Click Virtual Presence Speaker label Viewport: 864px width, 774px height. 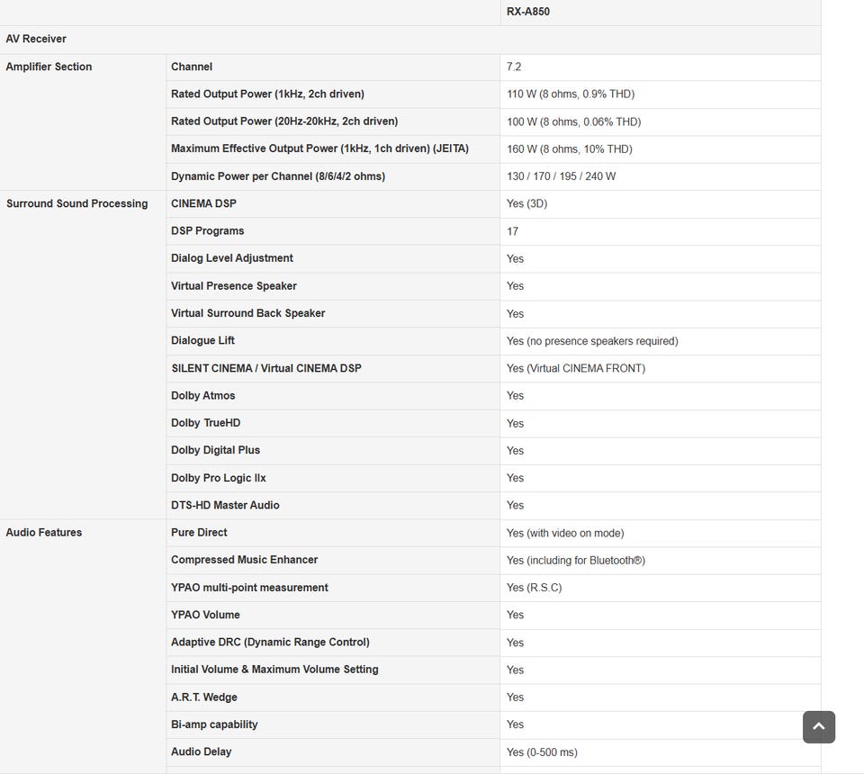[234, 286]
